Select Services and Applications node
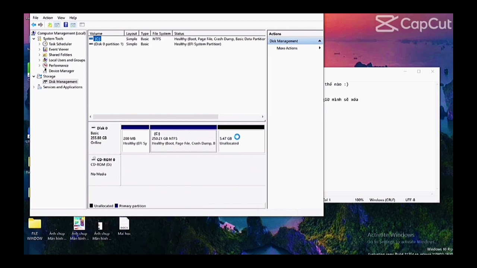This screenshot has height=268, width=477. tap(63, 87)
